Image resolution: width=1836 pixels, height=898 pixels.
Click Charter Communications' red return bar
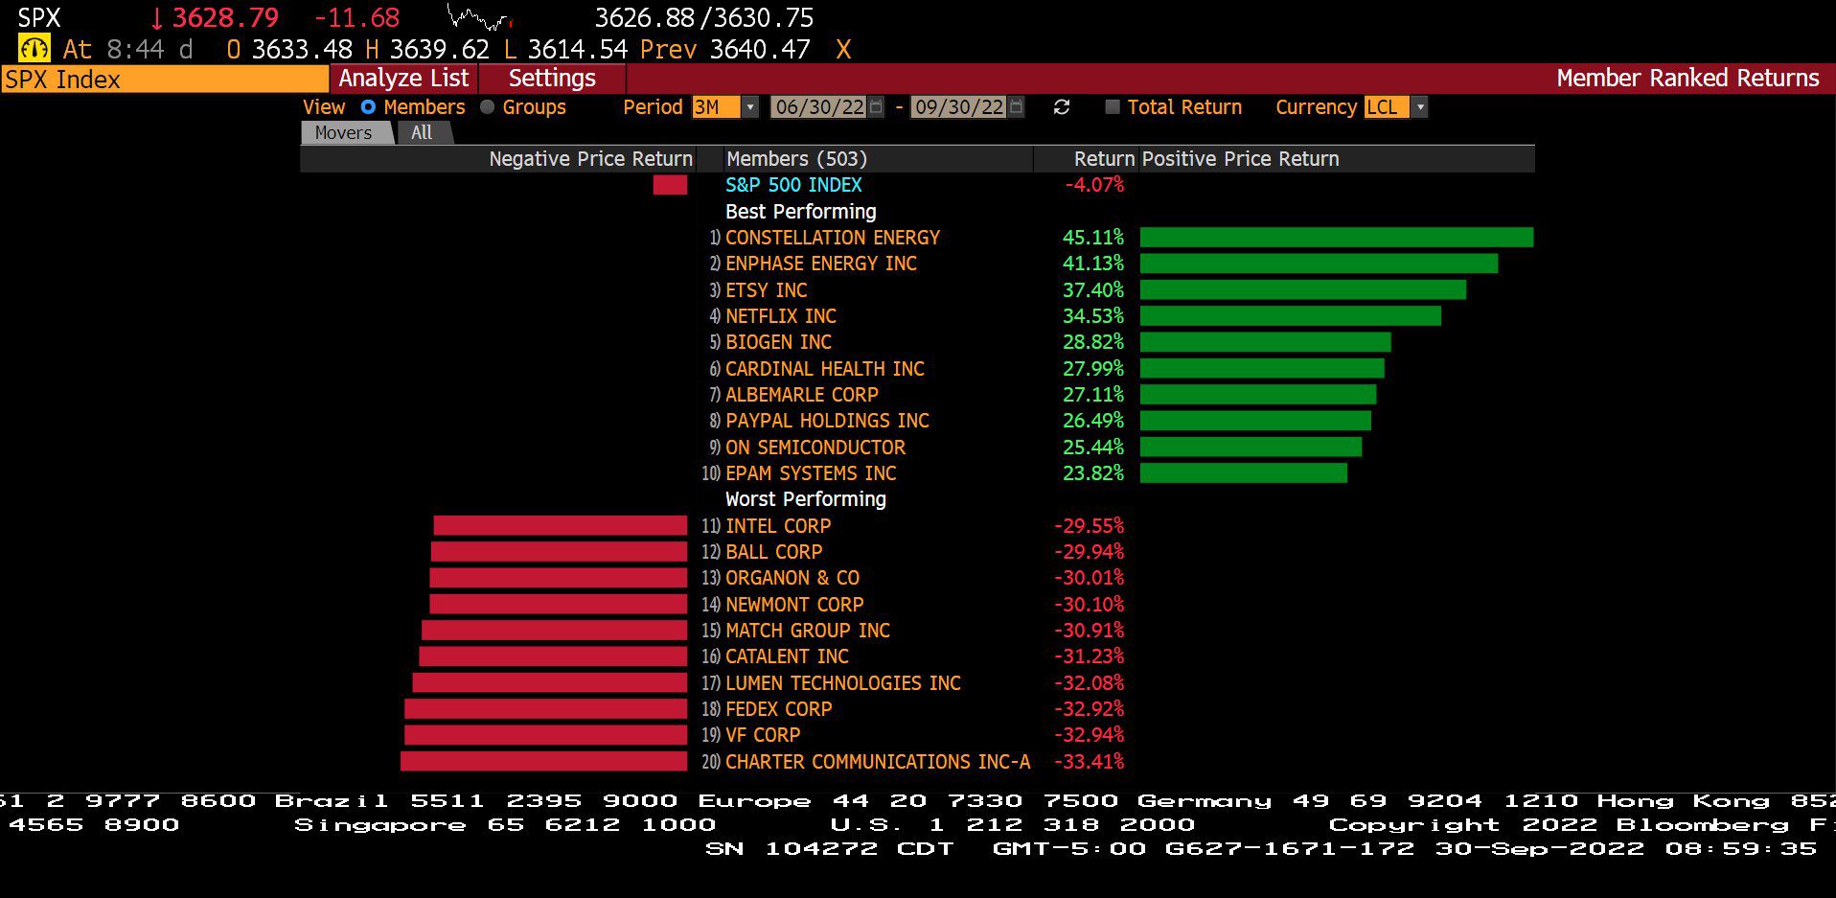point(543,762)
